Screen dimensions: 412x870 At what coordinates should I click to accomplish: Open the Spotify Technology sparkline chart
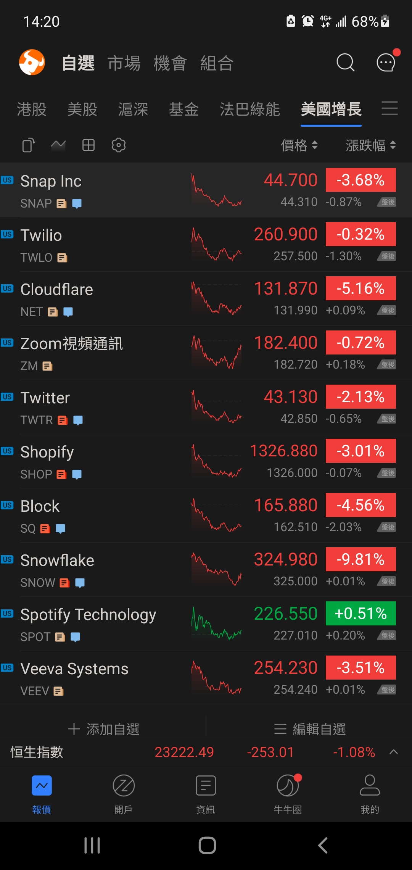(x=216, y=624)
